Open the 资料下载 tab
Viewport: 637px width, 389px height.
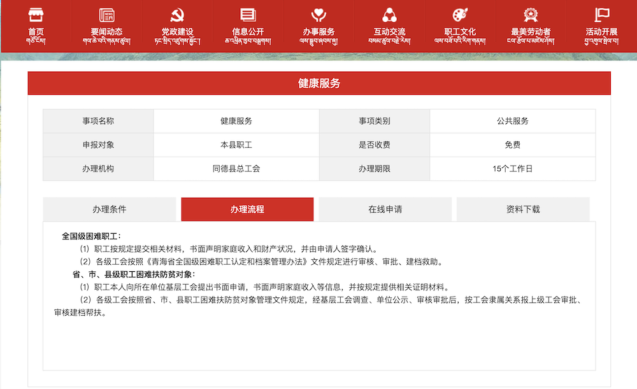523,209
